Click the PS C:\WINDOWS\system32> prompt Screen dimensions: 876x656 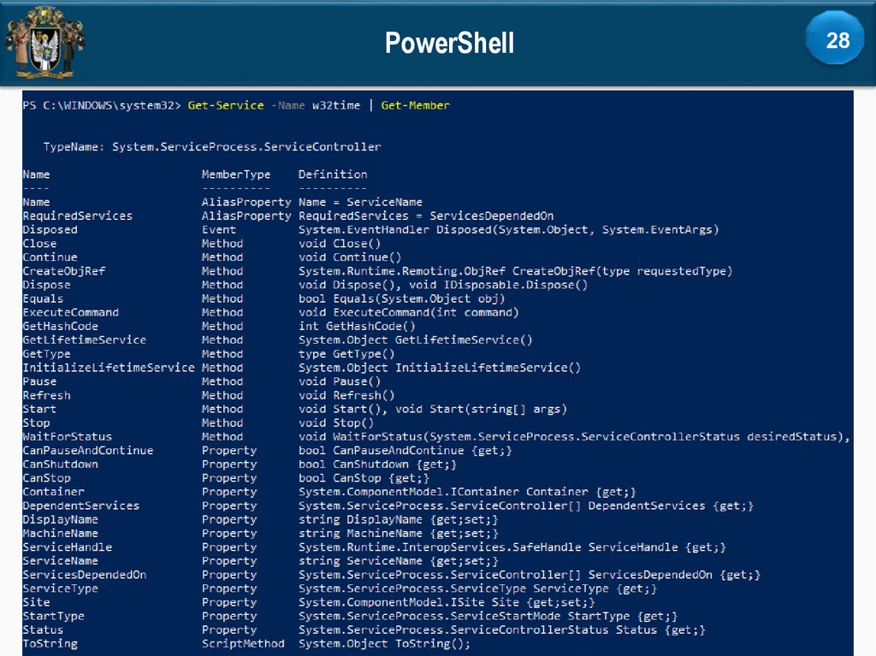(103, 105)
